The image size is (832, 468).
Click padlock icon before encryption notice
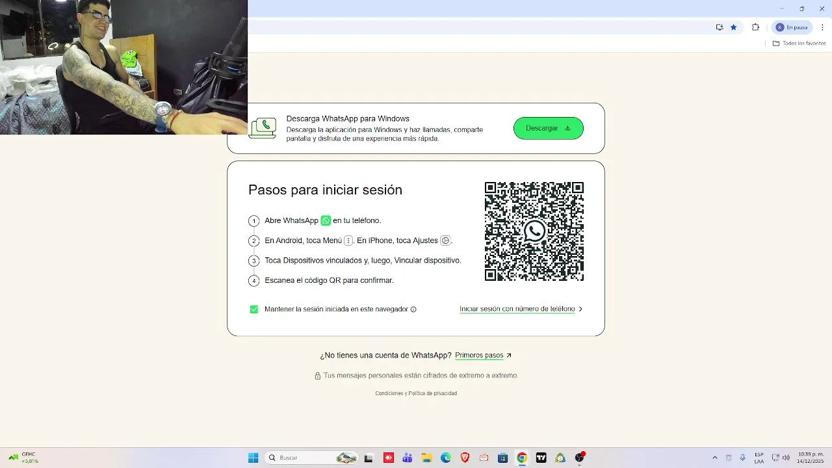coord(318,376)
